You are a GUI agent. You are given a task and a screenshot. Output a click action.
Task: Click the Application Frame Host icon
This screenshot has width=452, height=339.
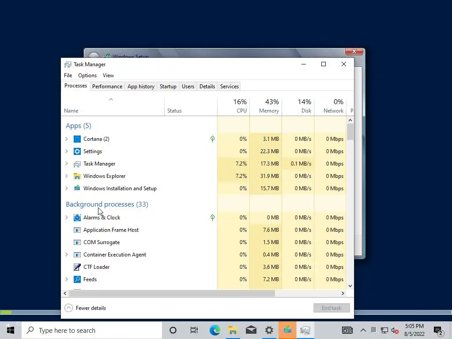pyautogui.click(x=77, y=230)
